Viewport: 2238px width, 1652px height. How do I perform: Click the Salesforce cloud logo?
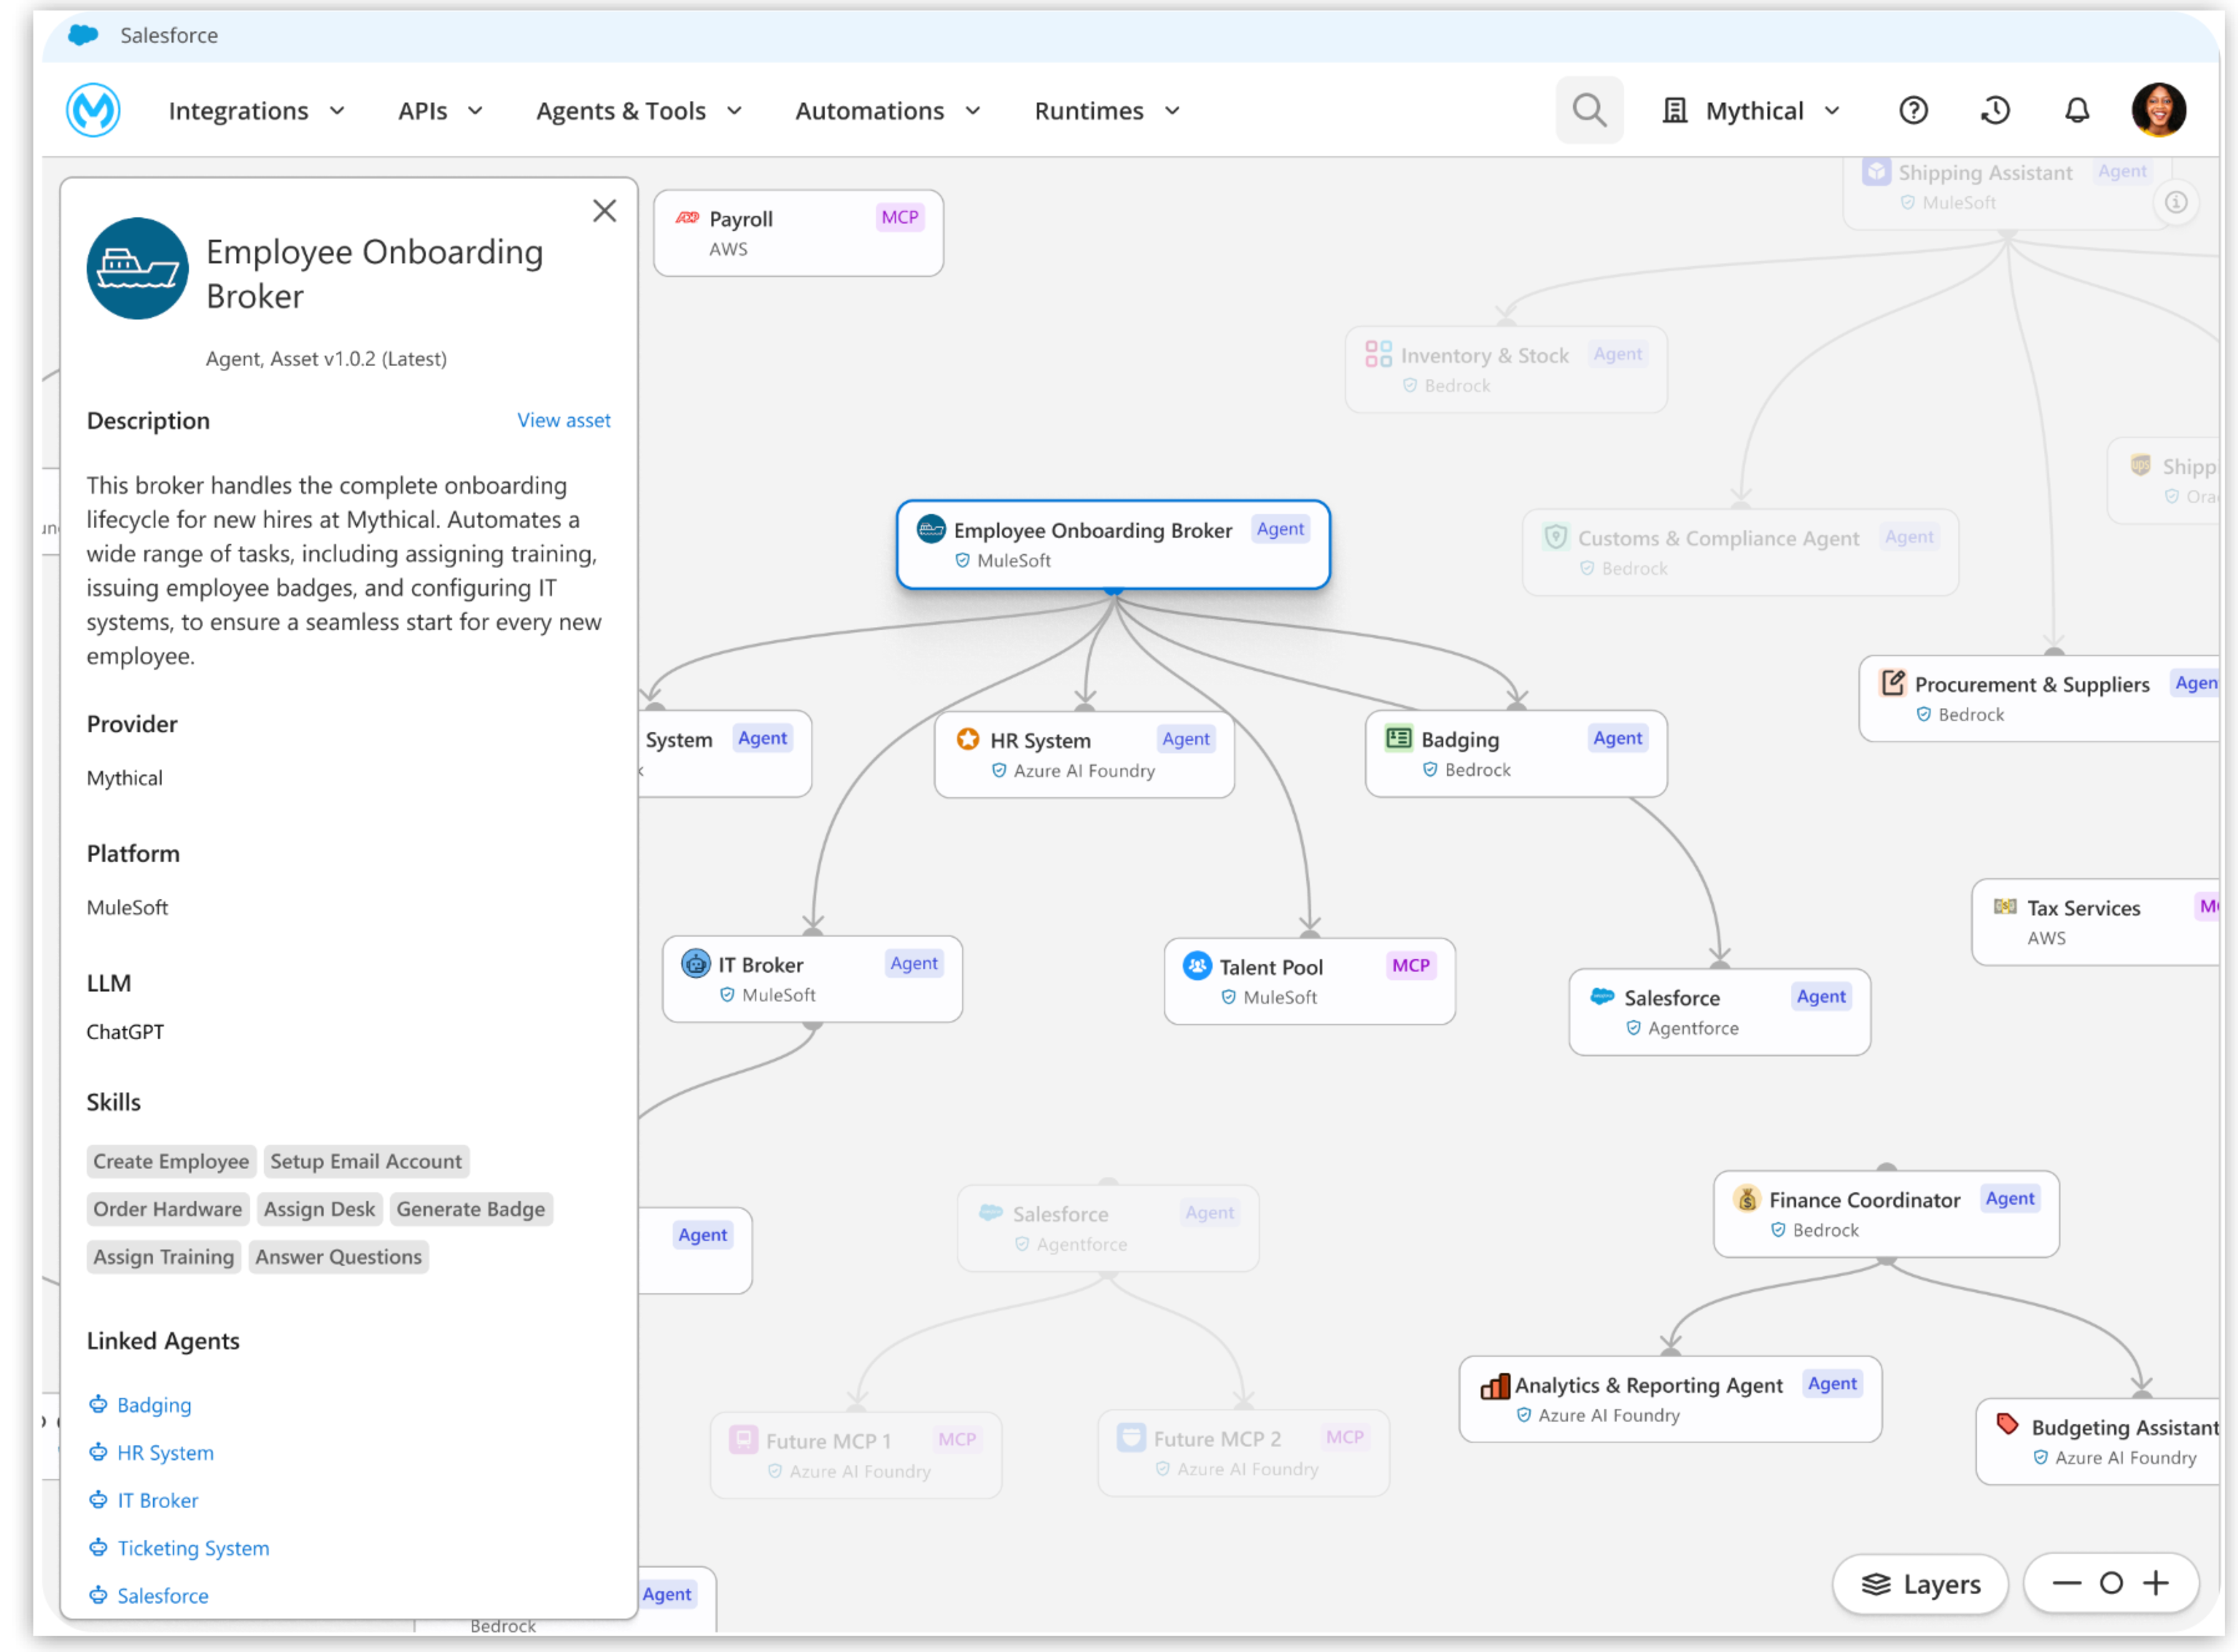pyautogui.click(x=83, y=35)
